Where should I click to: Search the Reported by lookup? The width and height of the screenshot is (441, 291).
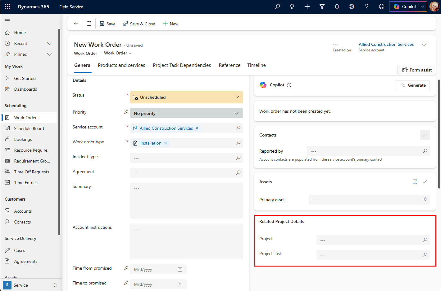[425, 151]
